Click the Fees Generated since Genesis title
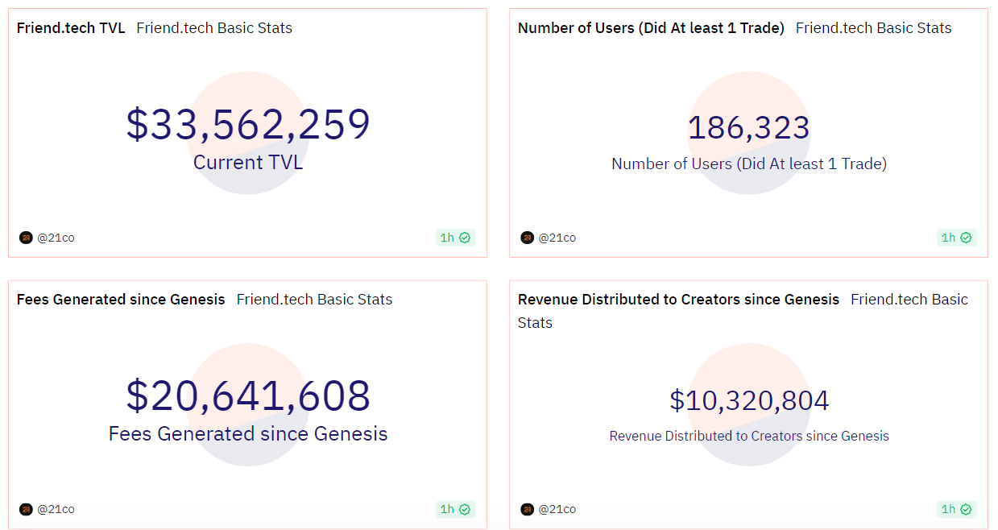Image resolution: width=998 pixels, height=530 pixels. pyautogui.click(x=121, y=300)
